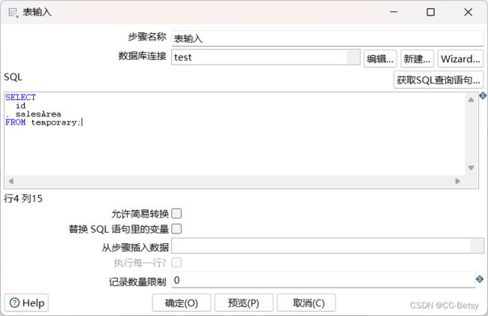Viewport: 488px width, 316px height.
Task: Maximize the 表输入 window
Action: coord(430,12)
